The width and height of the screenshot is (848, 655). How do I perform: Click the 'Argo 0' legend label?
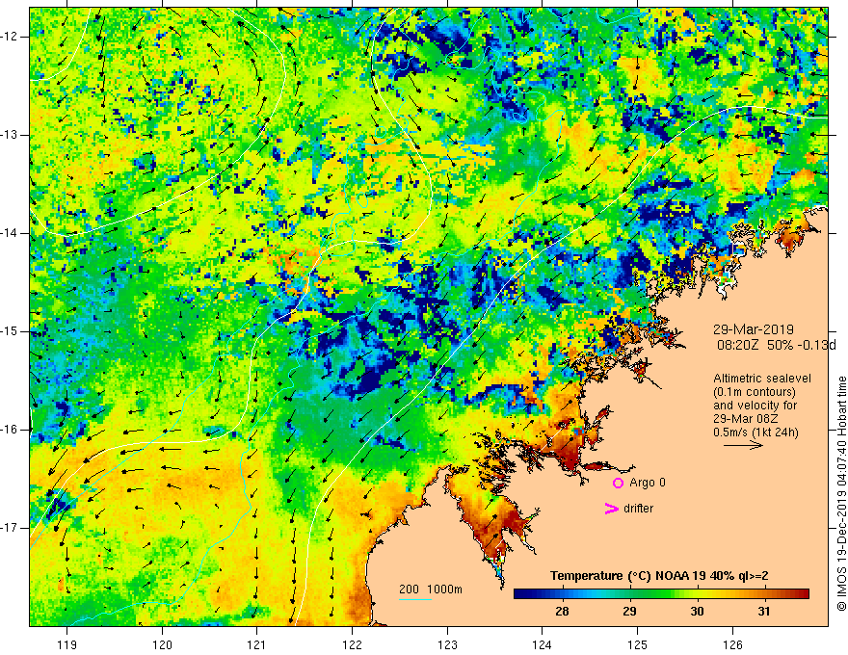648,483
